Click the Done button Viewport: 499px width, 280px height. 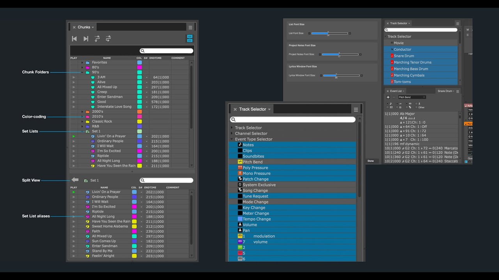pos(370,161)
